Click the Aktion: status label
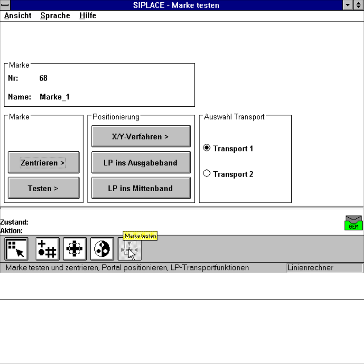Image resolution: width=364 pixels, height=364 pixels. click(x=12, y=231)
